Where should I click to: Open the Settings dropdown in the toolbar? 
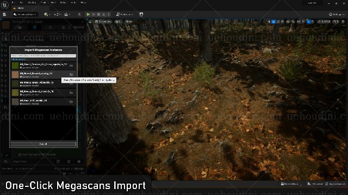337,15
